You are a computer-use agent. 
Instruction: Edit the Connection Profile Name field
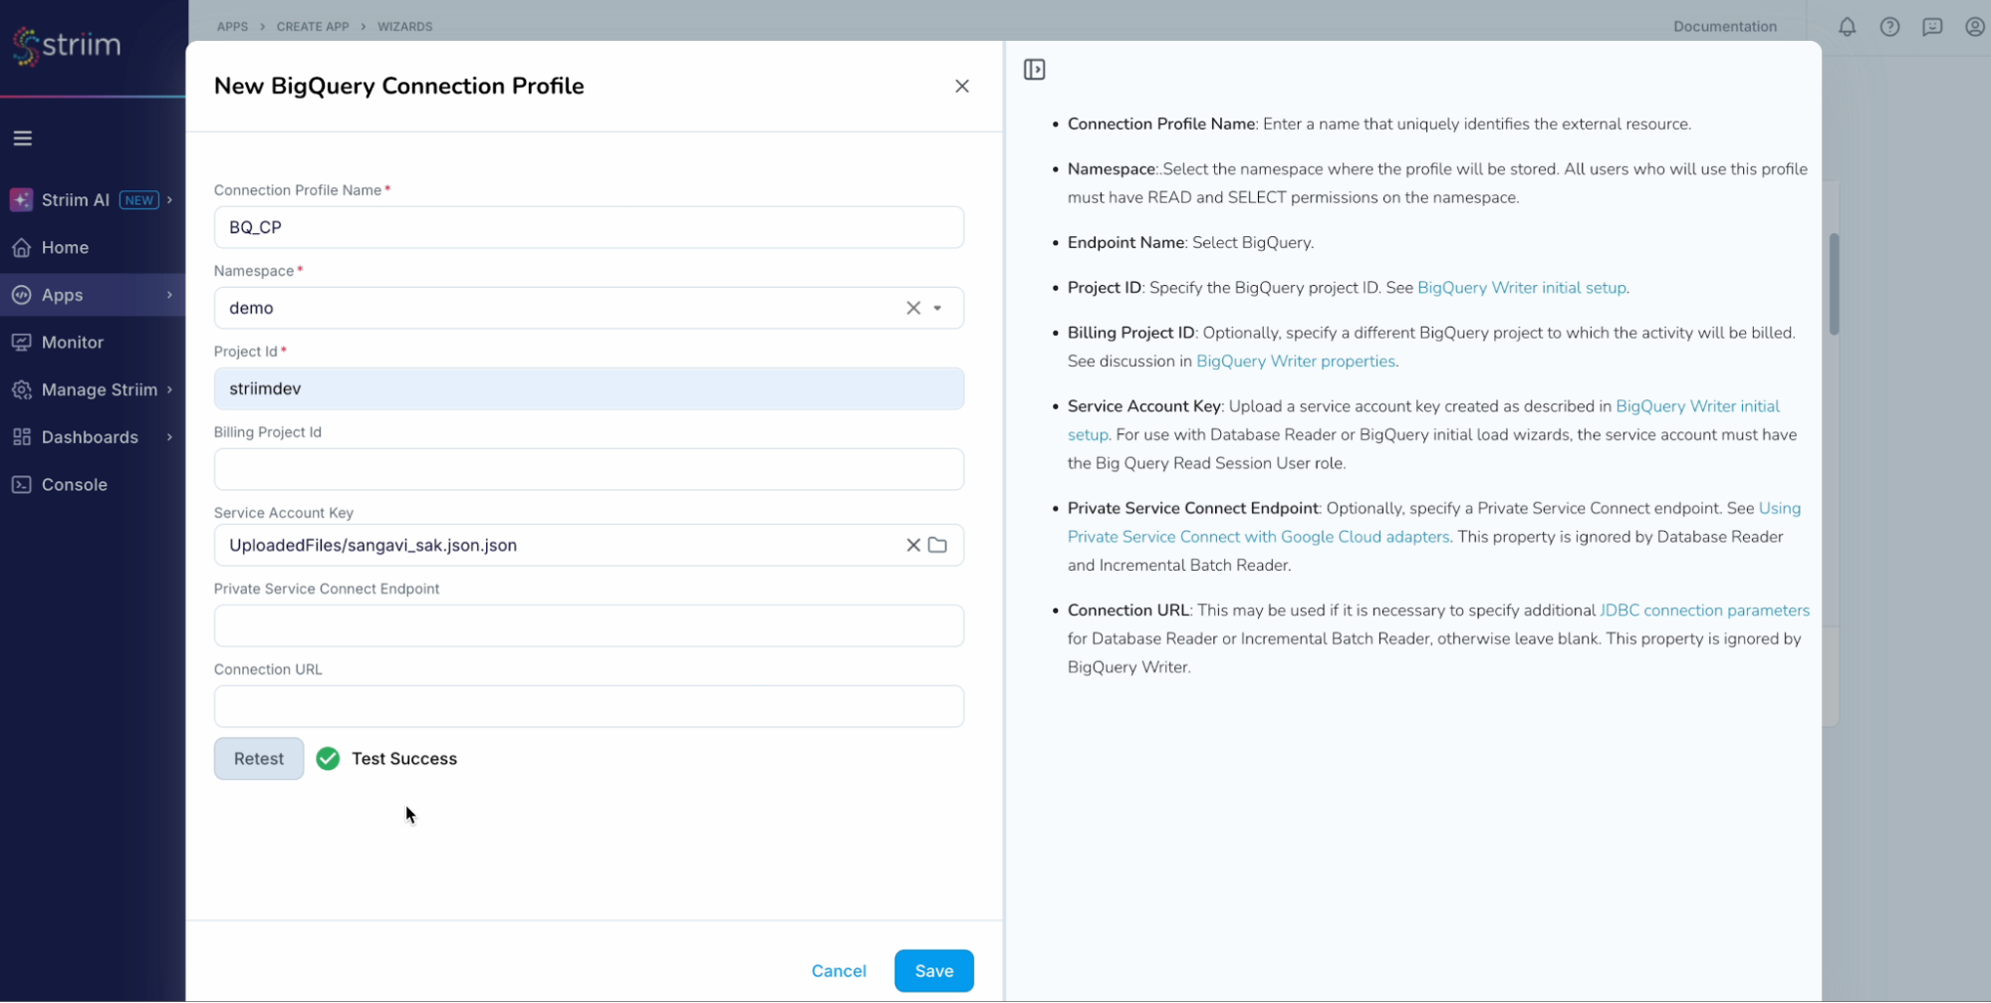click(589, 227)
